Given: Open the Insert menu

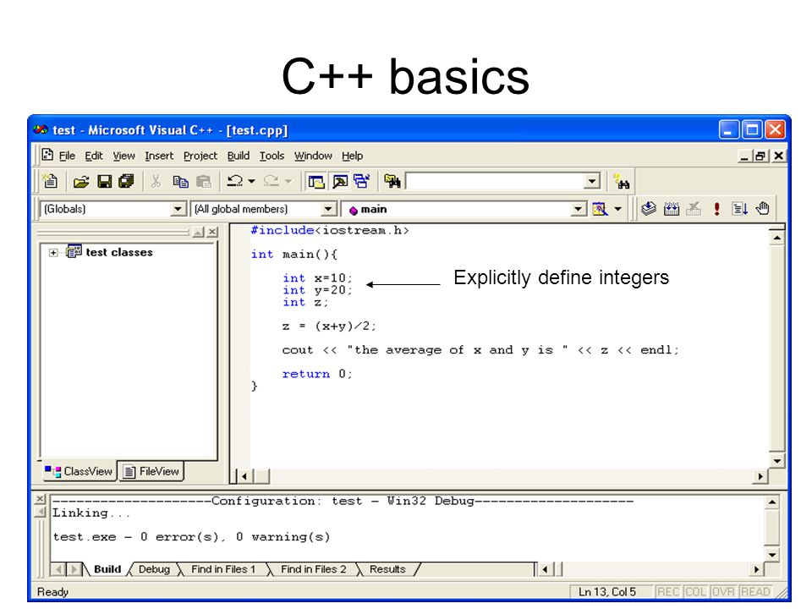Looking at the screenshot, I should (159, 156).
